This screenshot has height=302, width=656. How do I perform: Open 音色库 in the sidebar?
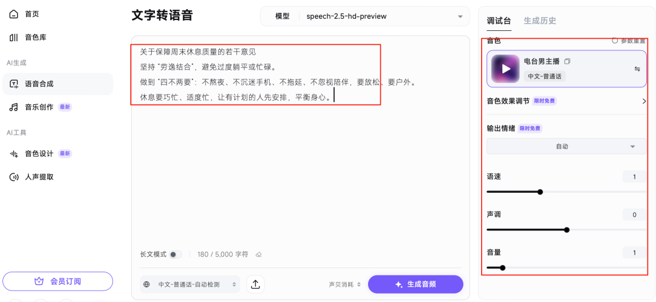(x=35, y=38)
